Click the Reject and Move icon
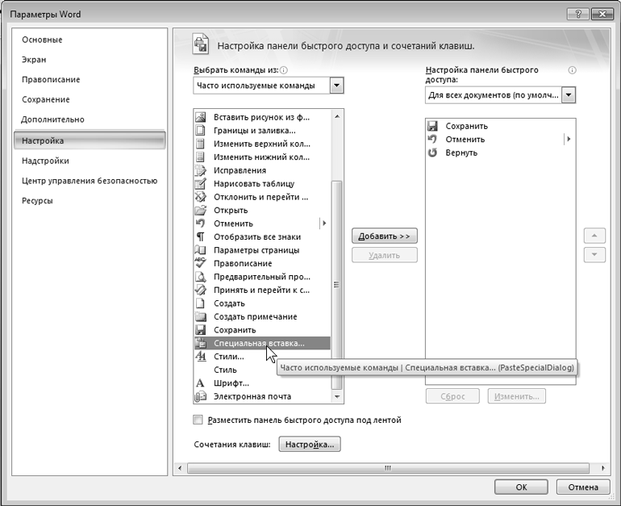The width and height of the screenshot is (621, 506). (201, 197)
